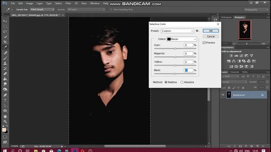Open the Filter menu
271x152 pixels.
[x=68, y=3]
